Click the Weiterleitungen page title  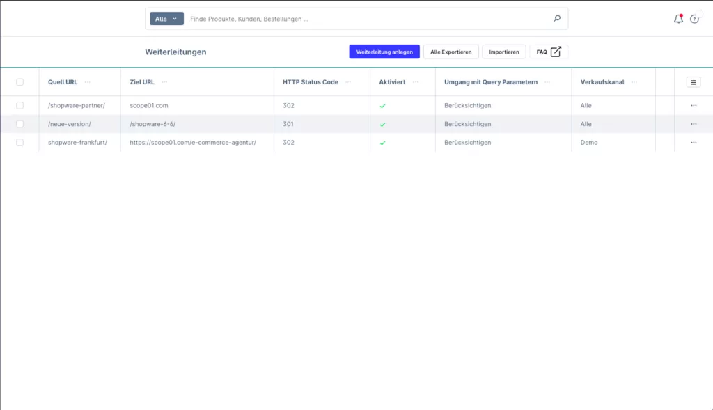[175, 52]
